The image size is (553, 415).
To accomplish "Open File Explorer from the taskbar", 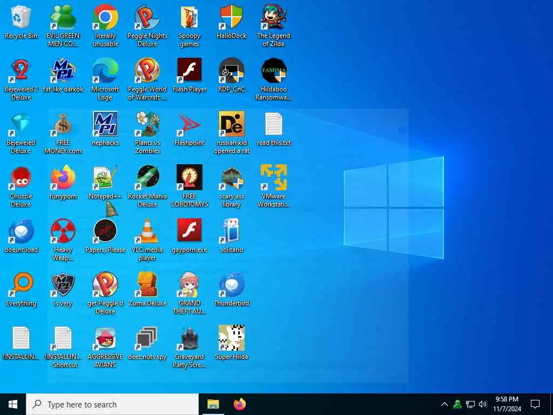I will [213, 404].
